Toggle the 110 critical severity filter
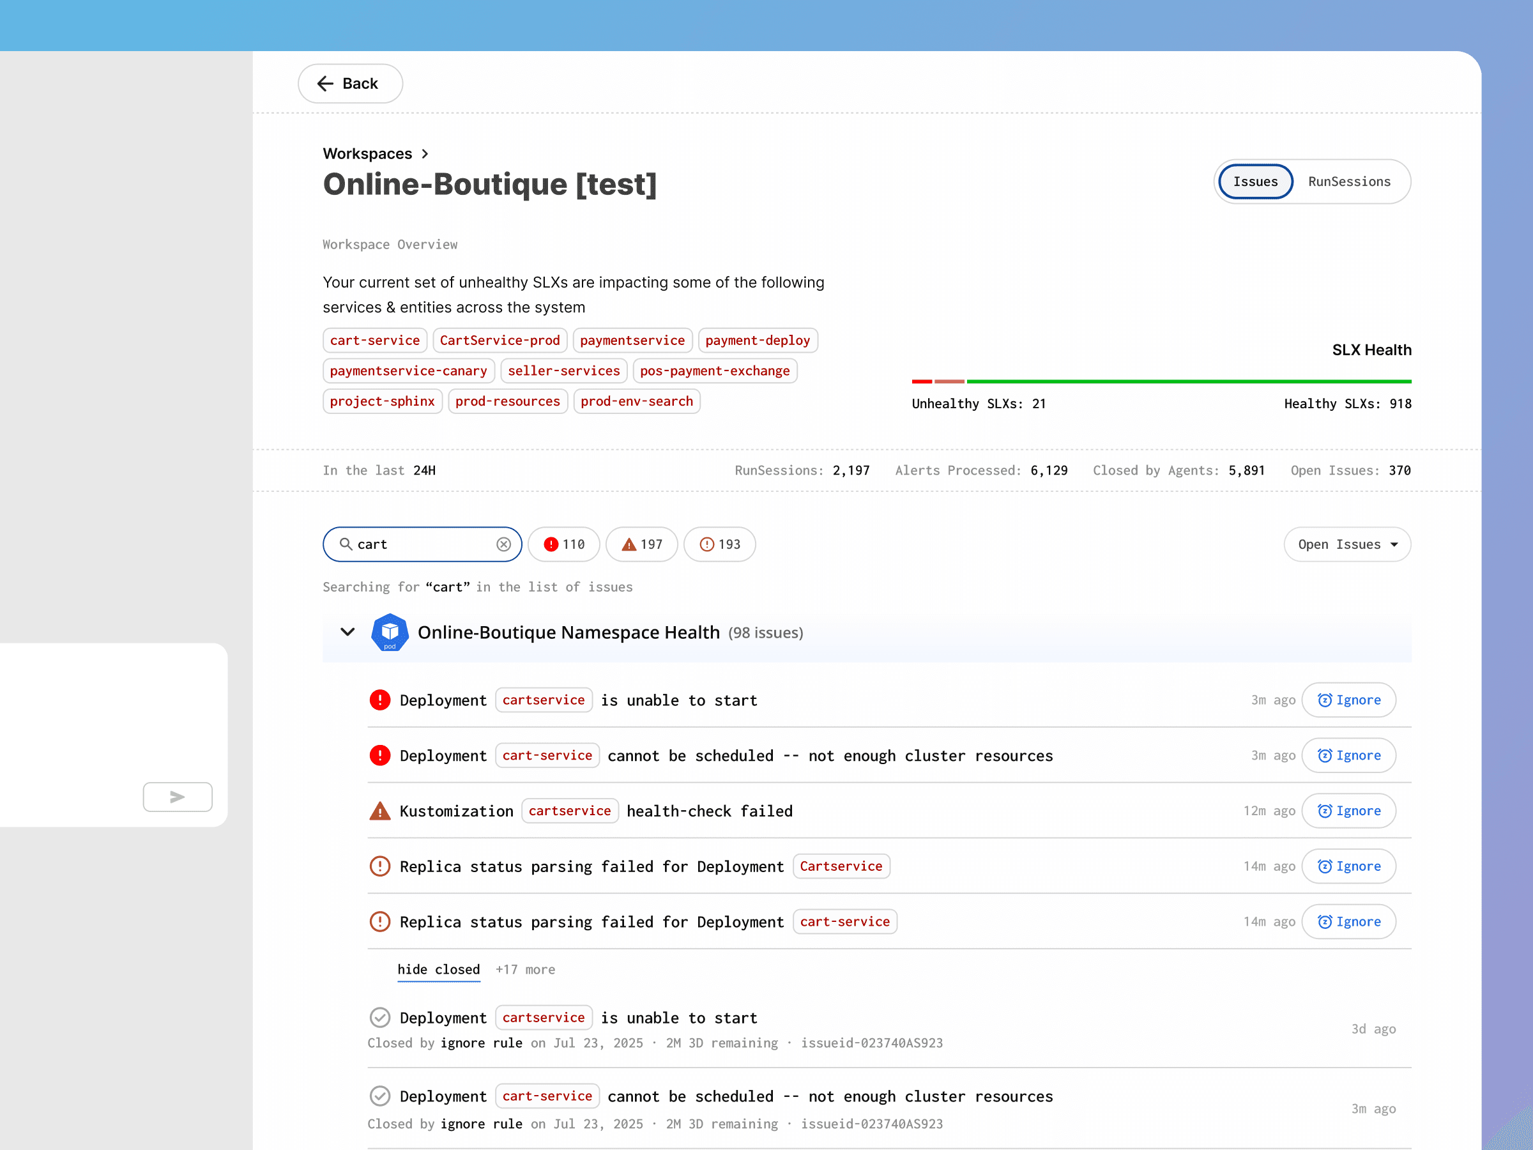 (x=564, y=544)
